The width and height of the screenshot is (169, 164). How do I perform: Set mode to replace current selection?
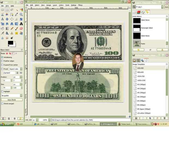pyautogui.click(x=7, y=53)
